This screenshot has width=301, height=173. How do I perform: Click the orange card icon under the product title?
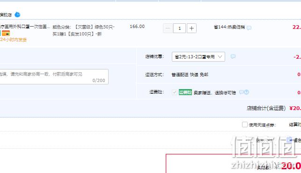coord(6,33)
